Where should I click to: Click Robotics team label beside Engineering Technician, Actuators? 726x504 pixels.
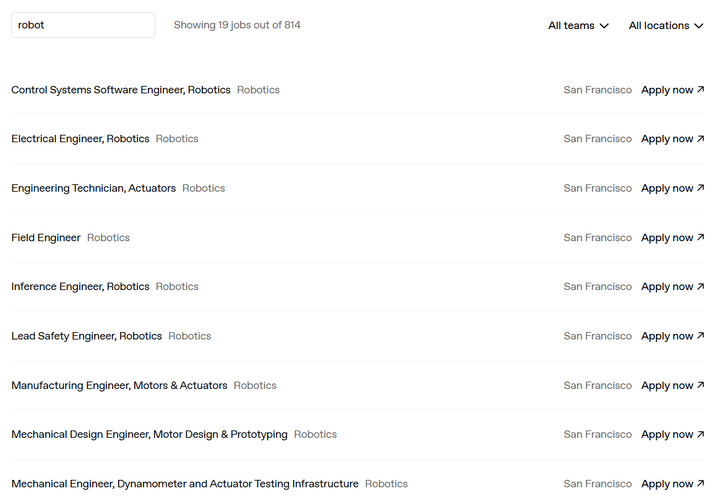(x=203, y=189)
